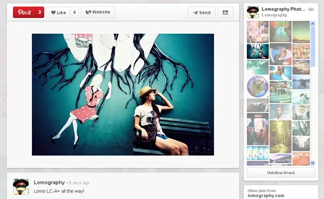Open bare tree branches thumbnail

click(x=301, y=128)
